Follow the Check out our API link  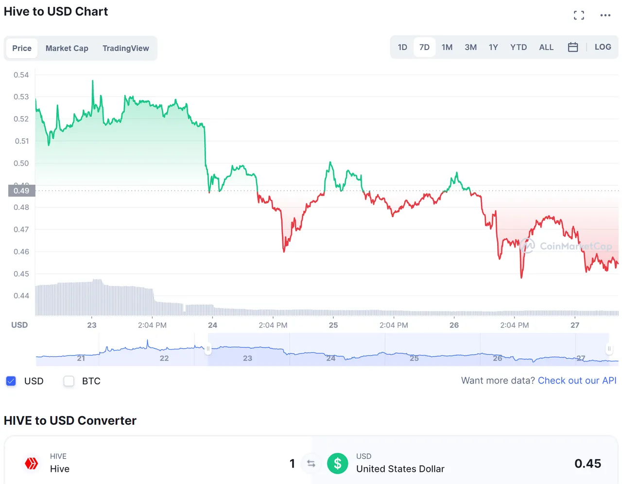pos(577,380)
